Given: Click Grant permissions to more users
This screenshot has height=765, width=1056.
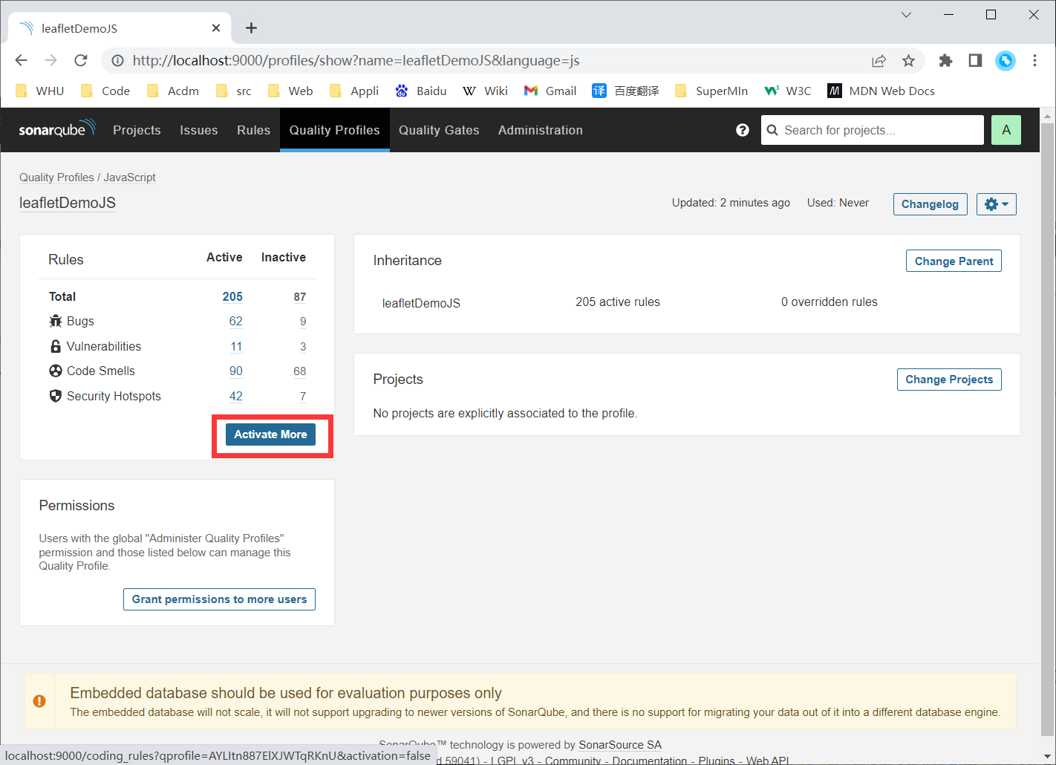Looking at the screenshot, I should (219, 599).
